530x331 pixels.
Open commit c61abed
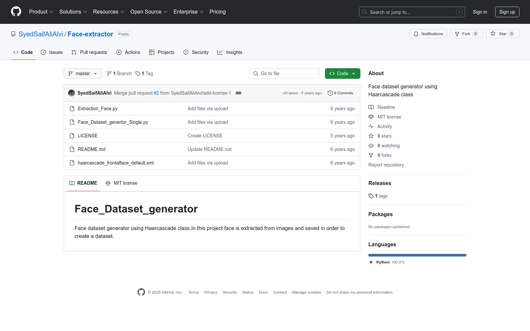pyautogui.click(x=290, y=93)
